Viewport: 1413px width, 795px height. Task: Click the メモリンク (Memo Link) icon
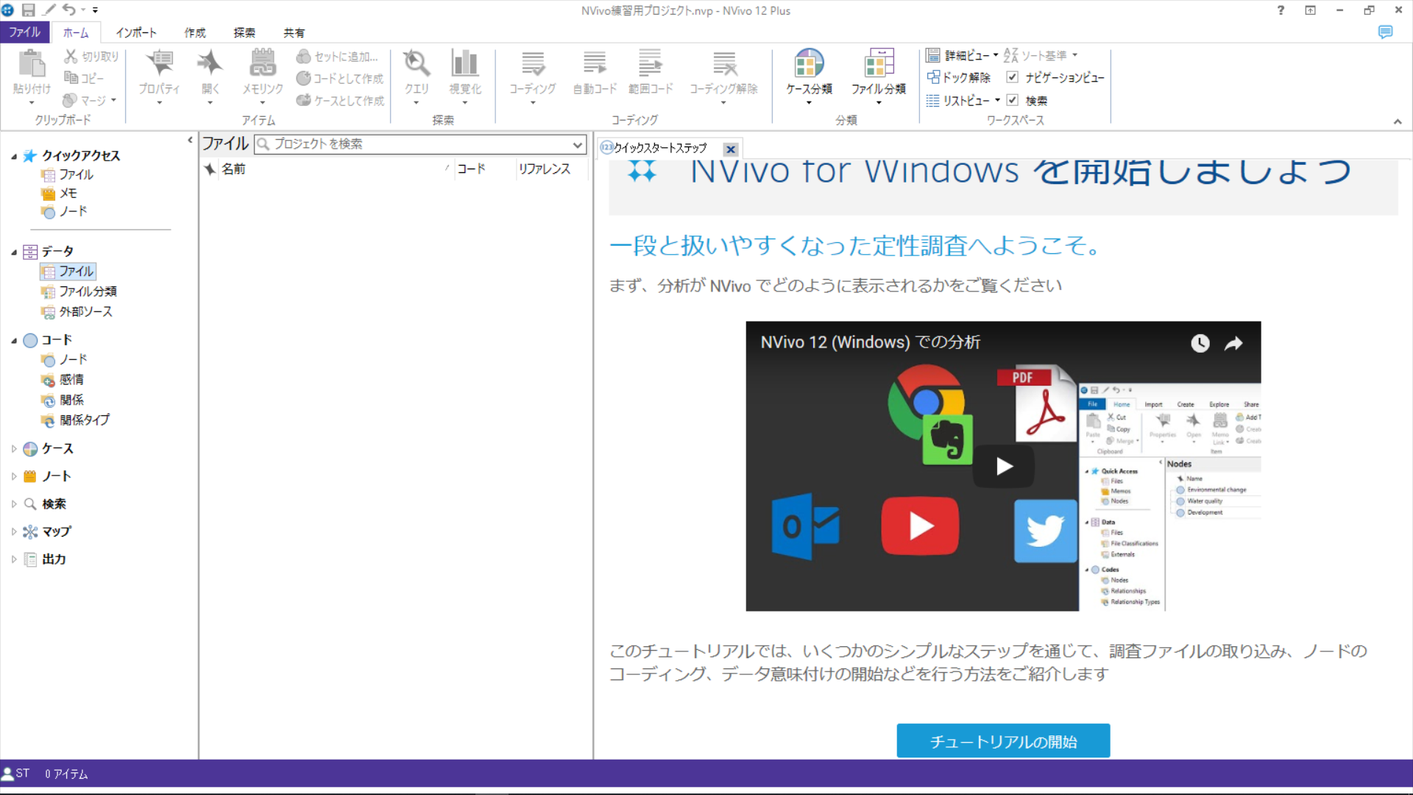pyautogui.click(x=263, y=65)
